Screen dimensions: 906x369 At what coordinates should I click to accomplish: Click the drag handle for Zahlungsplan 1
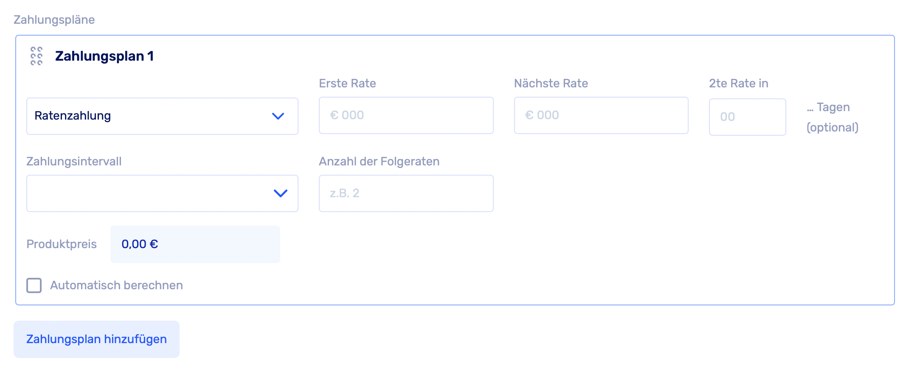[x=37, y=56]
